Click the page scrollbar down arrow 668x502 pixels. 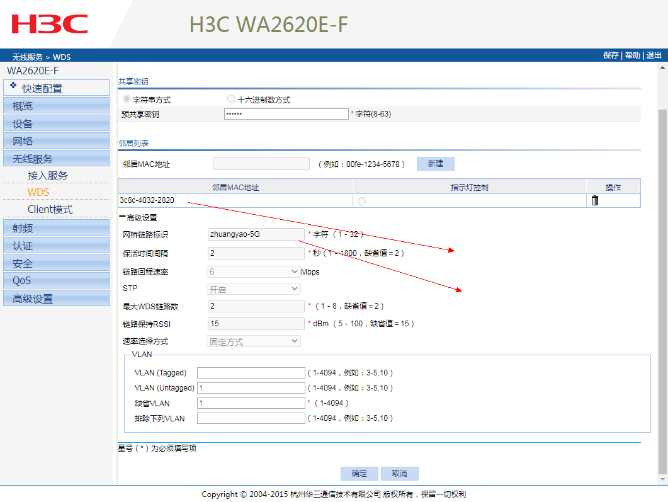click(662, 479)
